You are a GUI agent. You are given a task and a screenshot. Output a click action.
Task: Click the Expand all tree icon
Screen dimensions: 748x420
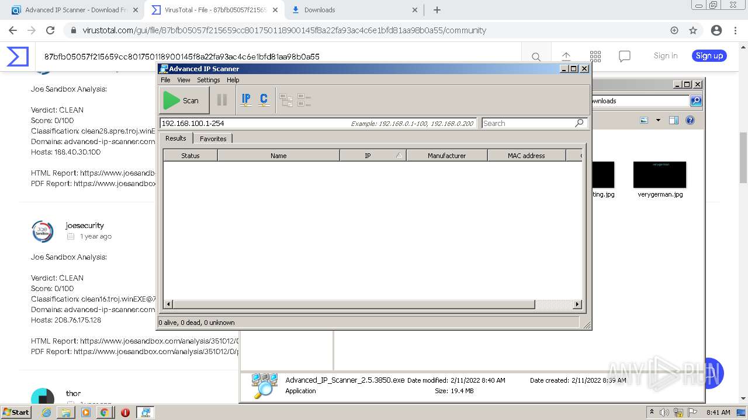click(286, 100)
